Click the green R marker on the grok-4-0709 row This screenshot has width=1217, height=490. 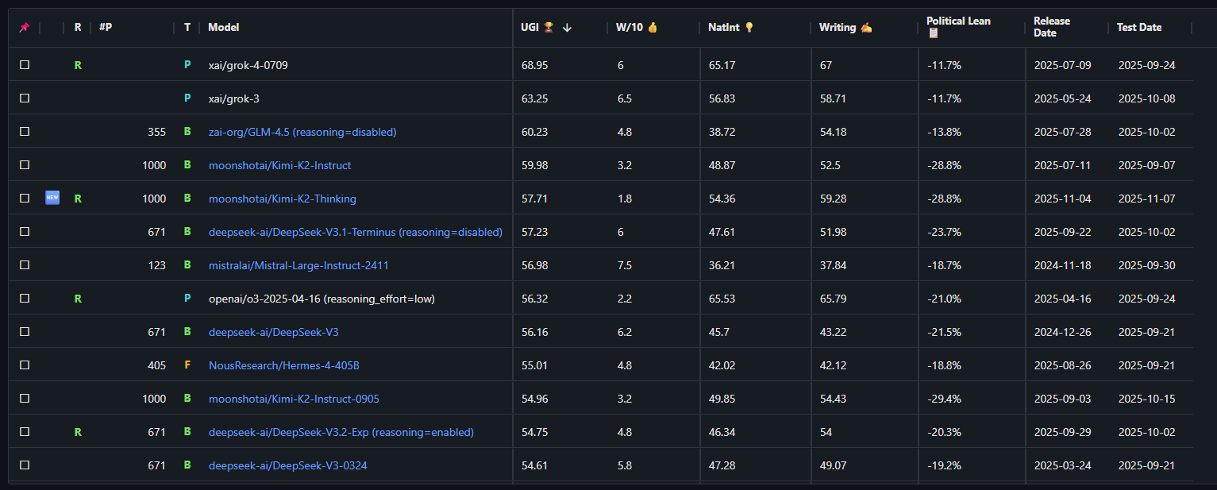pos(78,66)
